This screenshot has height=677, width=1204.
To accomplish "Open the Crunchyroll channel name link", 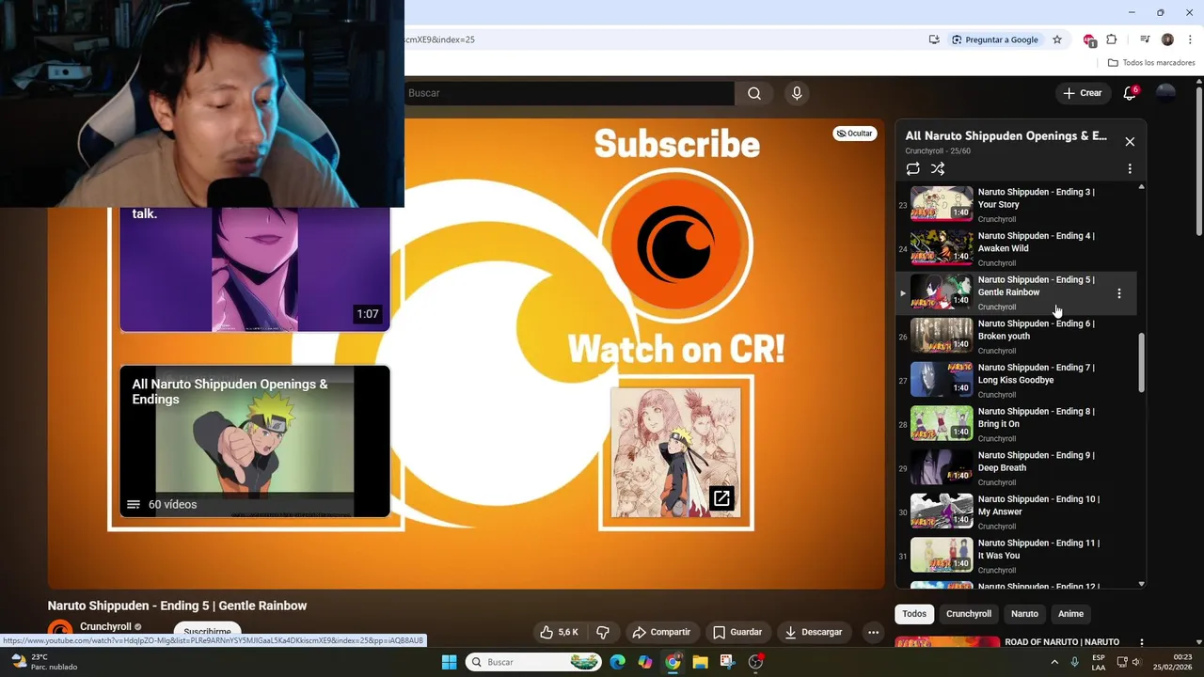I will pyautogui.click(x=105, y=626).
